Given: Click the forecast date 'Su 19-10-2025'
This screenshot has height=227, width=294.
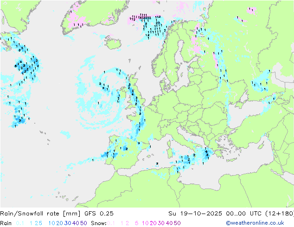Looking at the screenshot, I should 195,214.
